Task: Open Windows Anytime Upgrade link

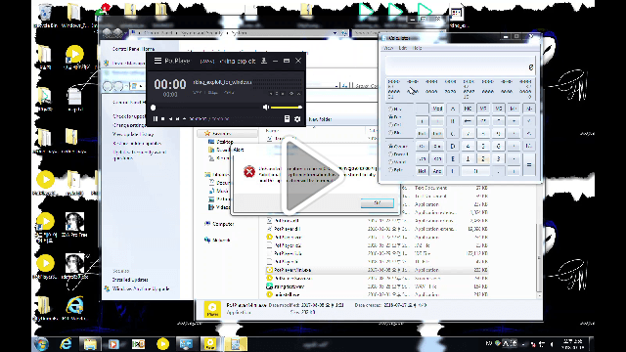Action: pos(141,288)
